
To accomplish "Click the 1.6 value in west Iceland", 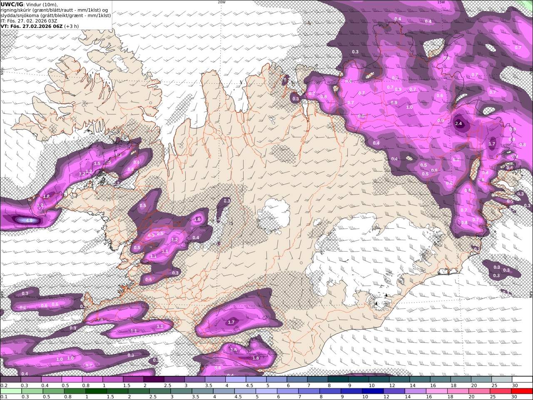I will click(197, 219).
